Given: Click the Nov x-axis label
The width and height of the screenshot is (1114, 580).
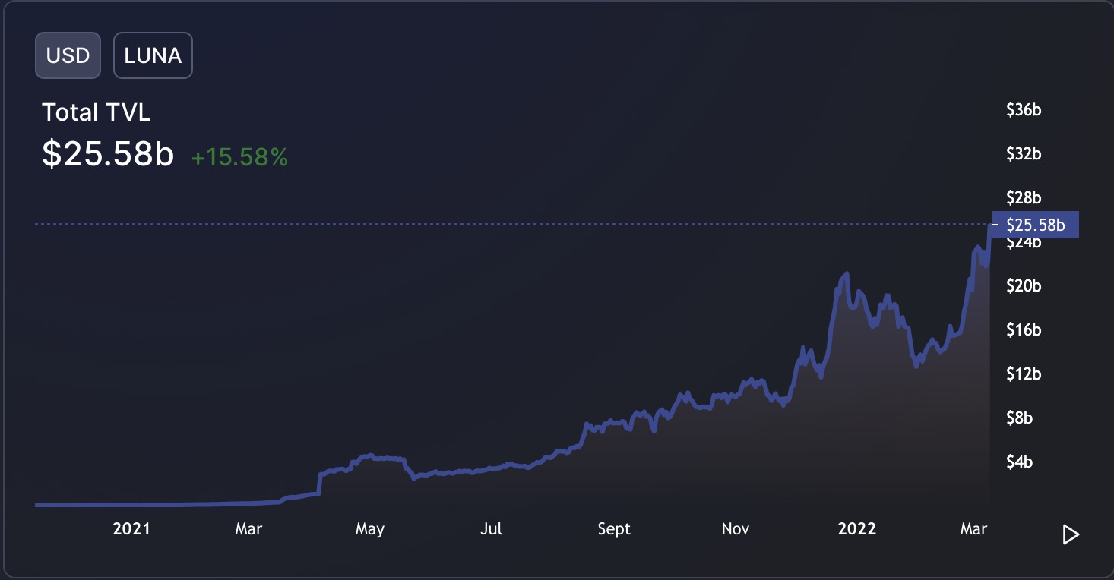Looking at the screenshot, I should [736, 529].
